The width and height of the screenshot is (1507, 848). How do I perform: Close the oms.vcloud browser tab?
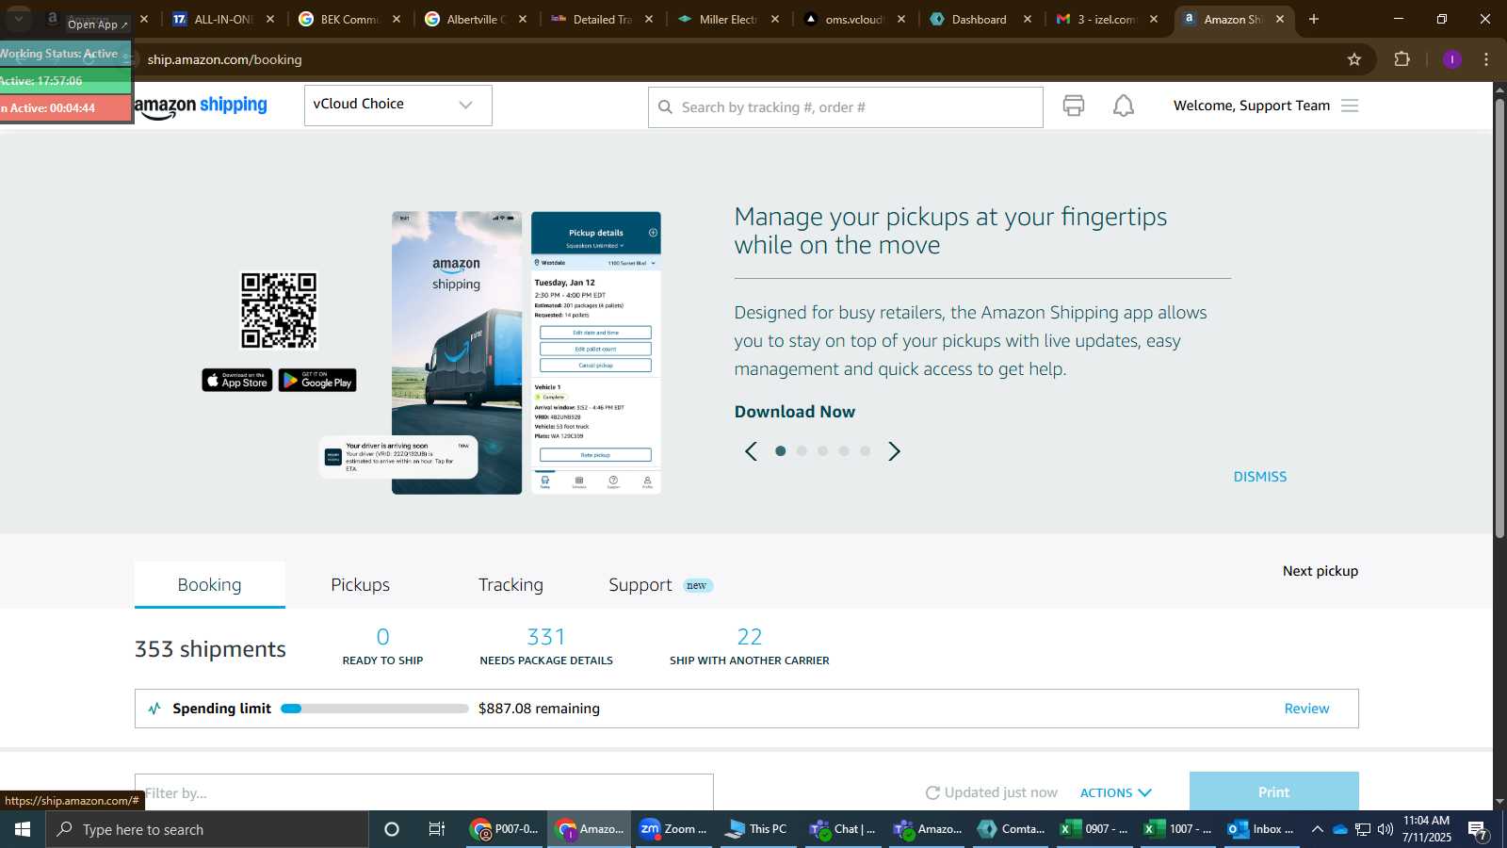pyautogui.click(x=901, y=19)
